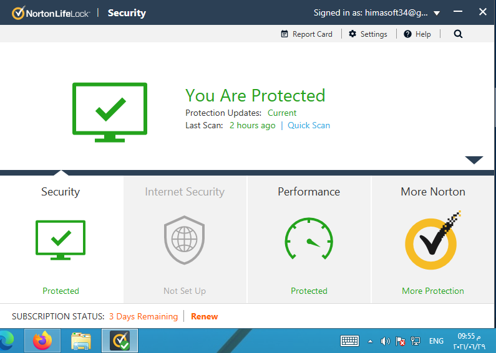This screenshot has width=496, height=353.
Task: Expand the panel with the dark triangle arrow
Action: pos(474,160)
